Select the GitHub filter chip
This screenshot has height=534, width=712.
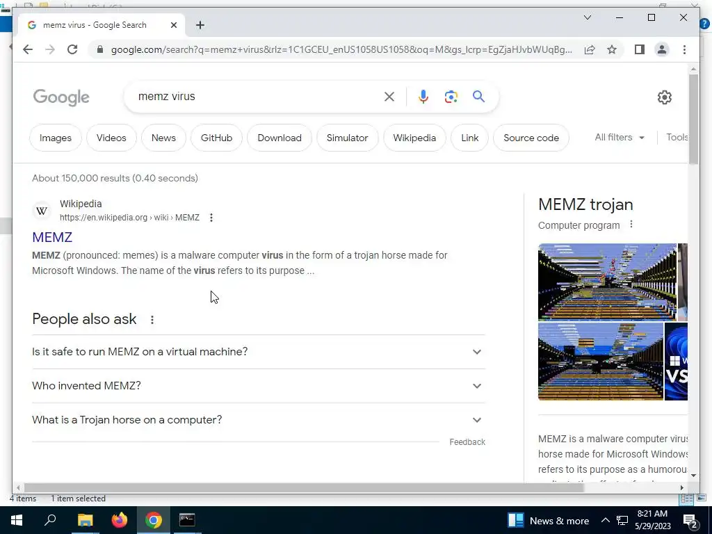coord(217,138)
